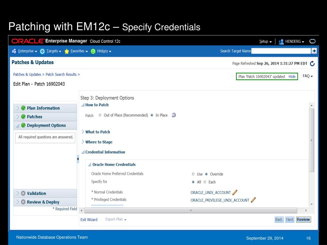
Task: Expand the Validation step arrow
Action: point(18,193)
